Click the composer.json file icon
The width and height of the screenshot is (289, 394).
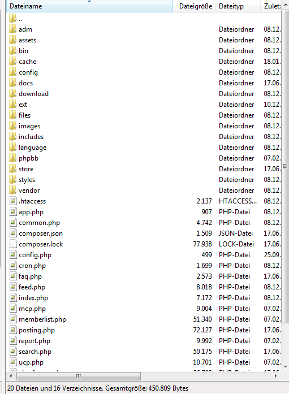pyautogui.click(x=13, y=233)
